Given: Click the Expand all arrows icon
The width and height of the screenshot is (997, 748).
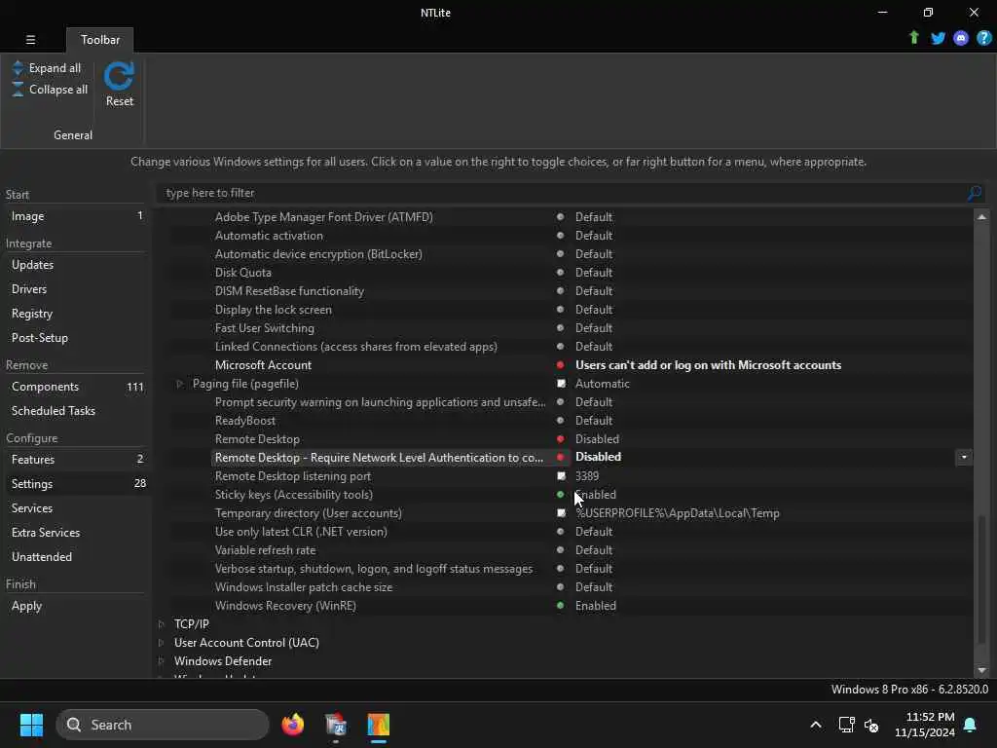Looking at the screenshot, I should point(18,68).
